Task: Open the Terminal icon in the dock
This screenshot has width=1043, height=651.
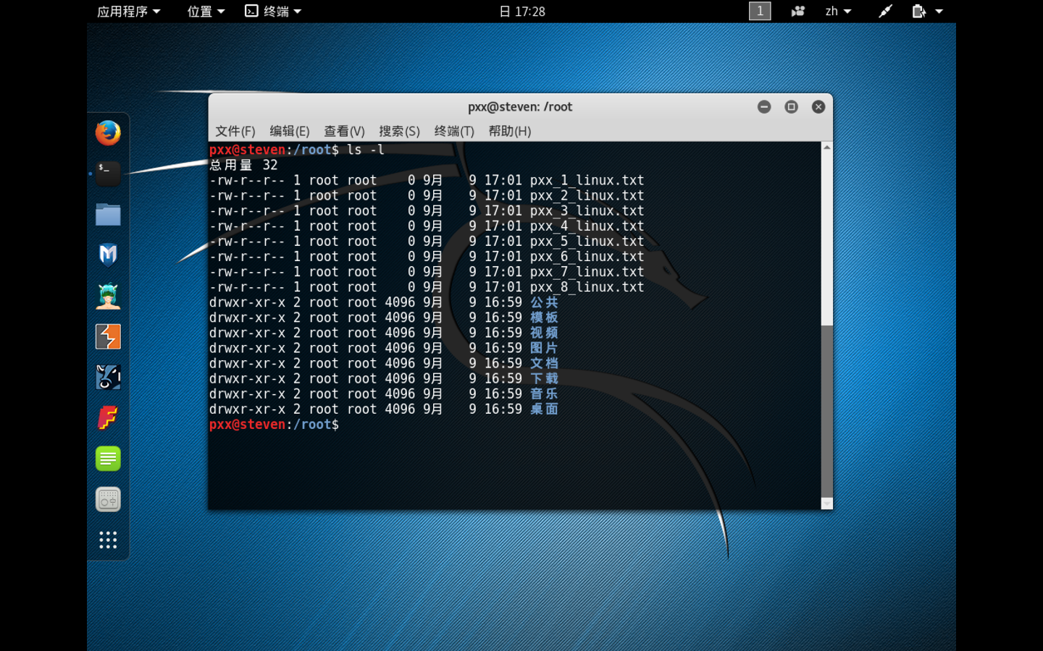Action: click(x=108, y=174)
